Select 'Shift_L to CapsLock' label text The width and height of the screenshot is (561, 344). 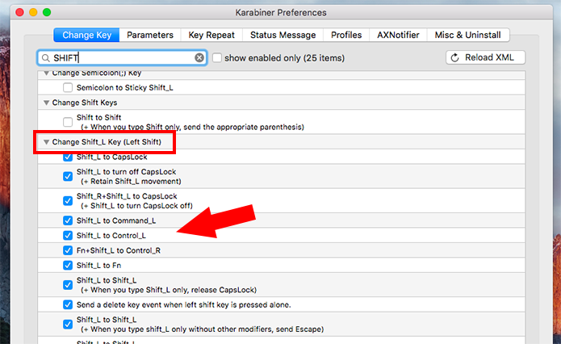[x=111, y=157]
